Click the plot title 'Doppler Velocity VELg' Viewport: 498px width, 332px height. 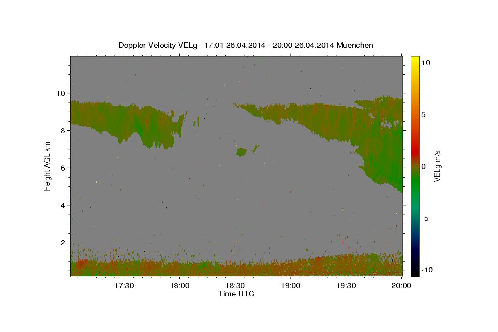click(x=158, y=45)
